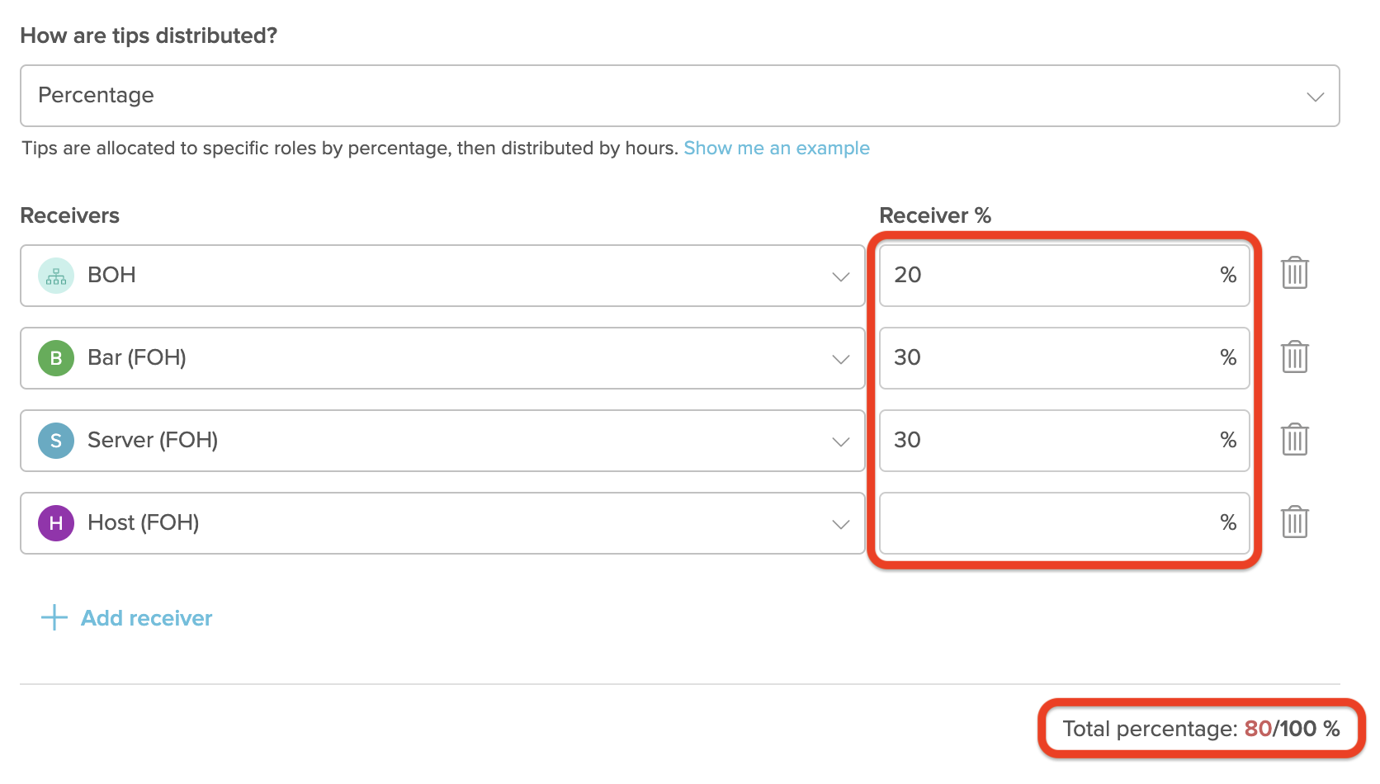This screenshot has height=784, width=1380.
Task: Select the green Bar (FOH) role badge
Action: pos(54,357)
